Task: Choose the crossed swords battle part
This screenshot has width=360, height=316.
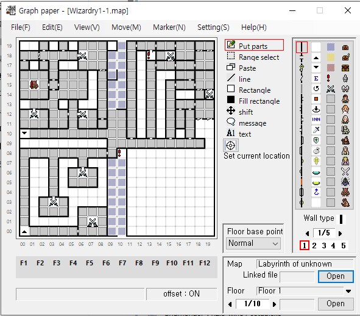Action: (331, 89)
